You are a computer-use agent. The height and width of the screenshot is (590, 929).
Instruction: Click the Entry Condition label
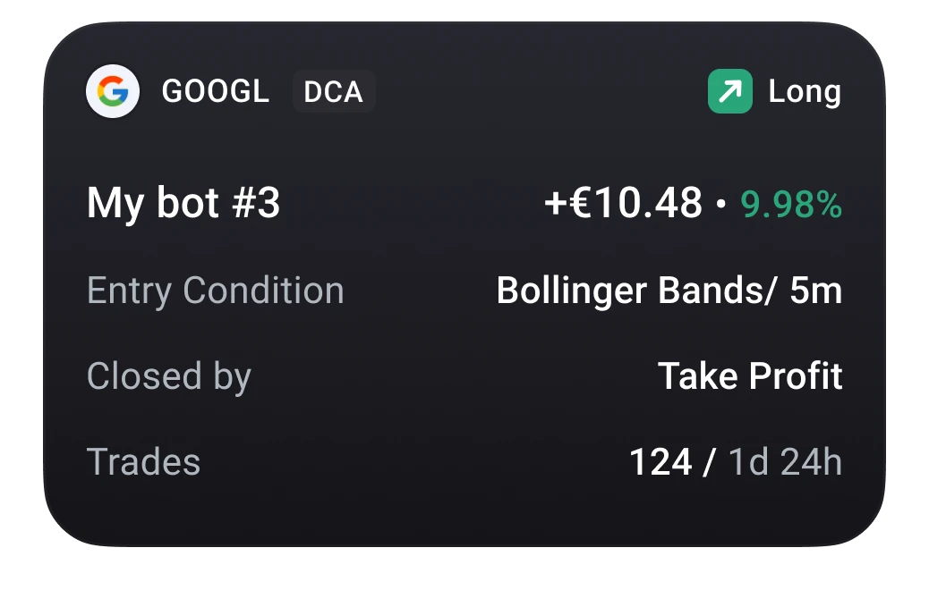click(216, 291)
